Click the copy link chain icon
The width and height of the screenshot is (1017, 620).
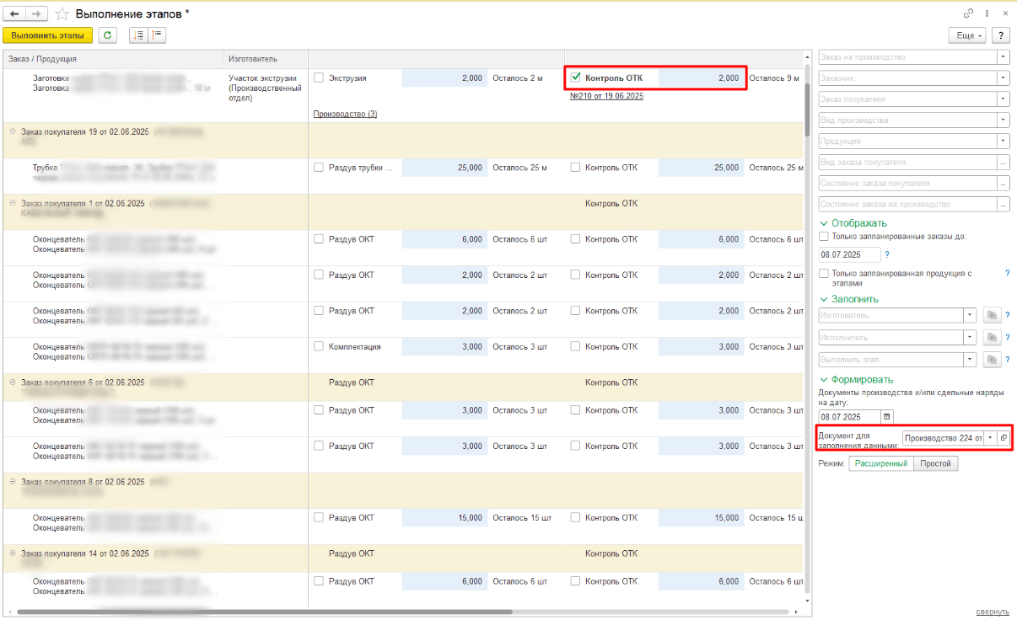[x=968, y=14]
